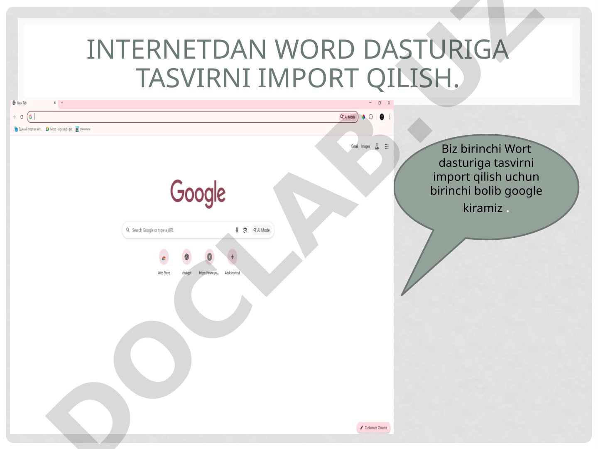Open the https://www.yo... shortcut
598x449 pixels.
coord(209,262)
